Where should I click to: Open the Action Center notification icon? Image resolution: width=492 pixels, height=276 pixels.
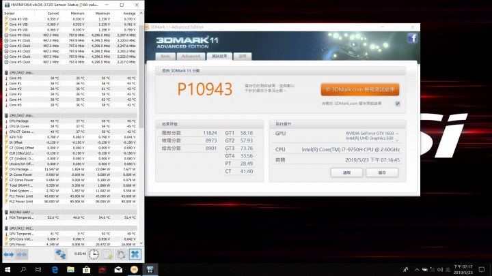click(x=482, y=269)
